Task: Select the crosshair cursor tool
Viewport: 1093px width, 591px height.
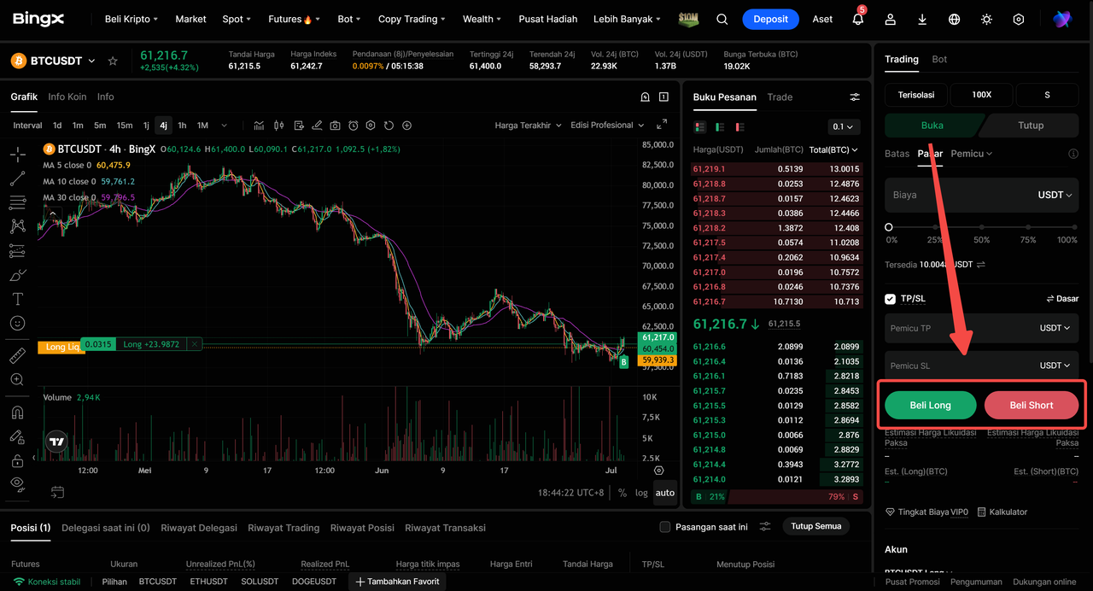Action: tap(17, 155)
